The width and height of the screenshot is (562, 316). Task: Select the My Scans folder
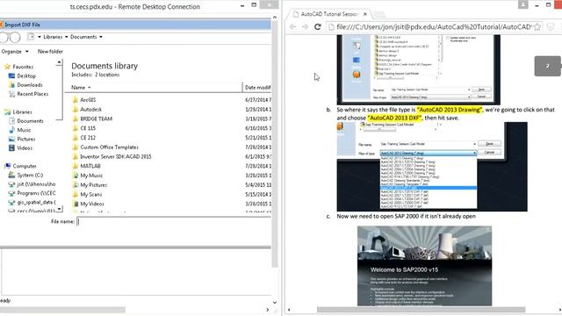(90, 195)
